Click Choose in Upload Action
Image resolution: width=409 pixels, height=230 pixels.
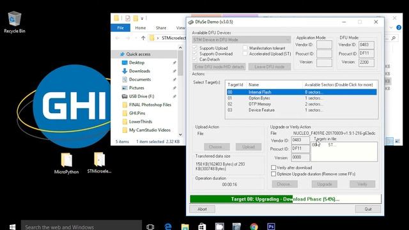pyautogui.click(x=217, y=147)
